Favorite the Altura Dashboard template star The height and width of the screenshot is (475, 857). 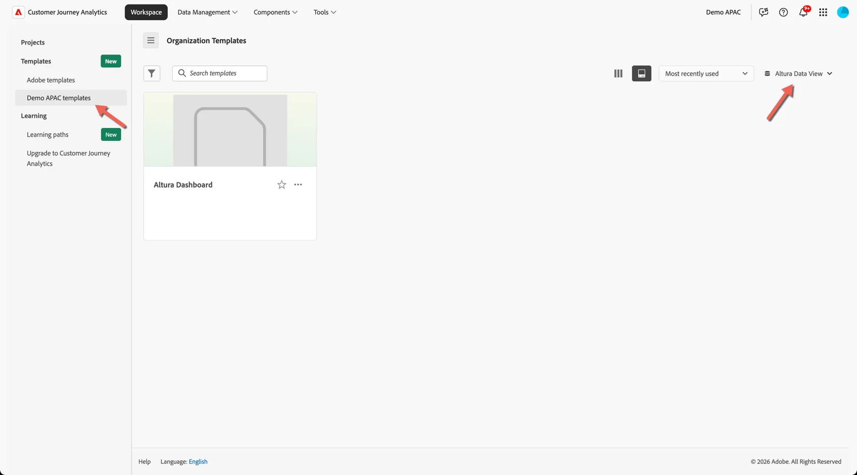[x=282, y=184]
